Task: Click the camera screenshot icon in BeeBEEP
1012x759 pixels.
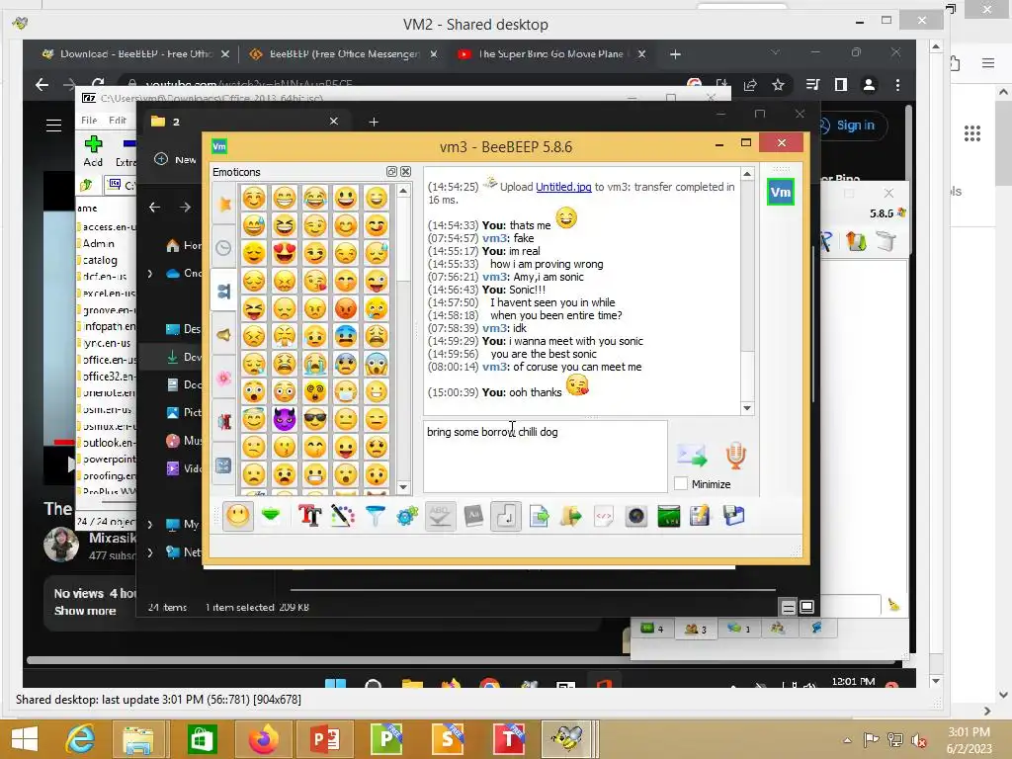Action: (x=636, y=516)
